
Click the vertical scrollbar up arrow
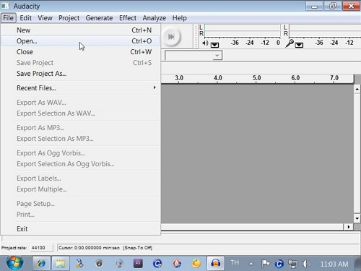tap(357, 89)
